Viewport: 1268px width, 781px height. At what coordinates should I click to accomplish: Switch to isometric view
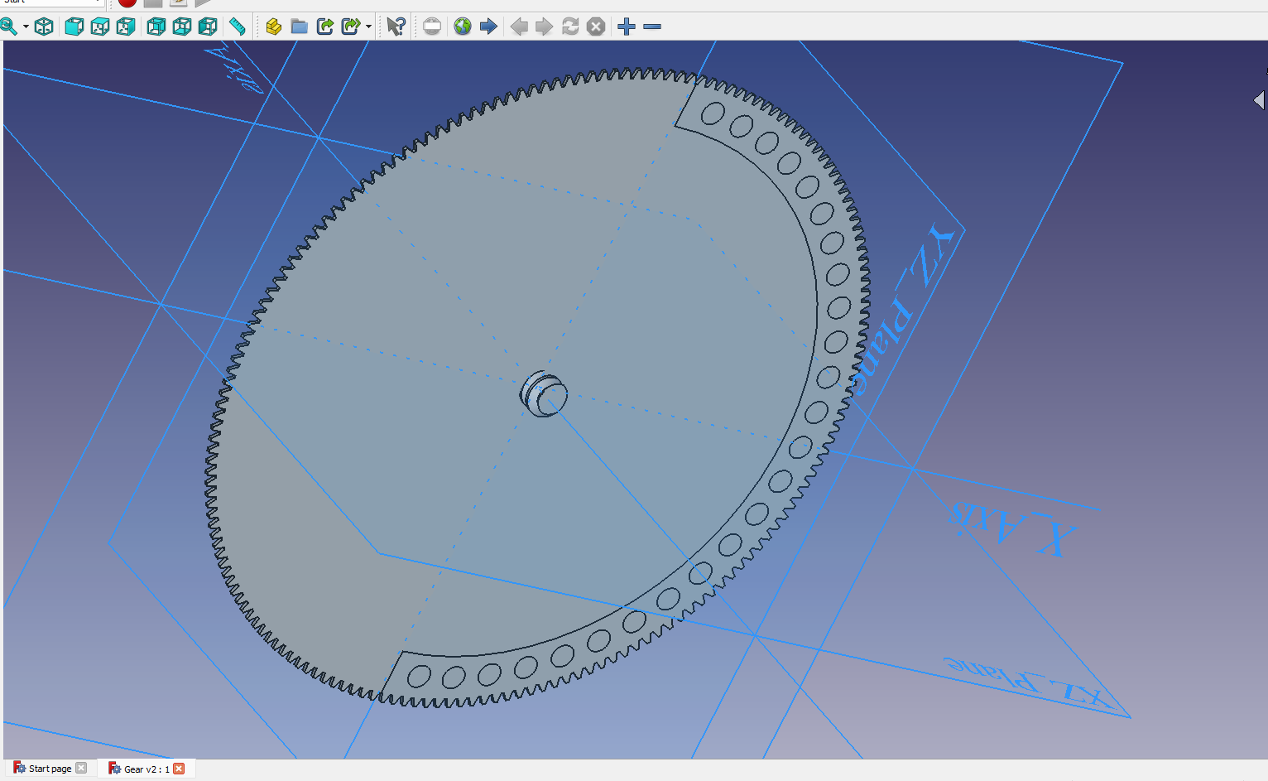44,27
